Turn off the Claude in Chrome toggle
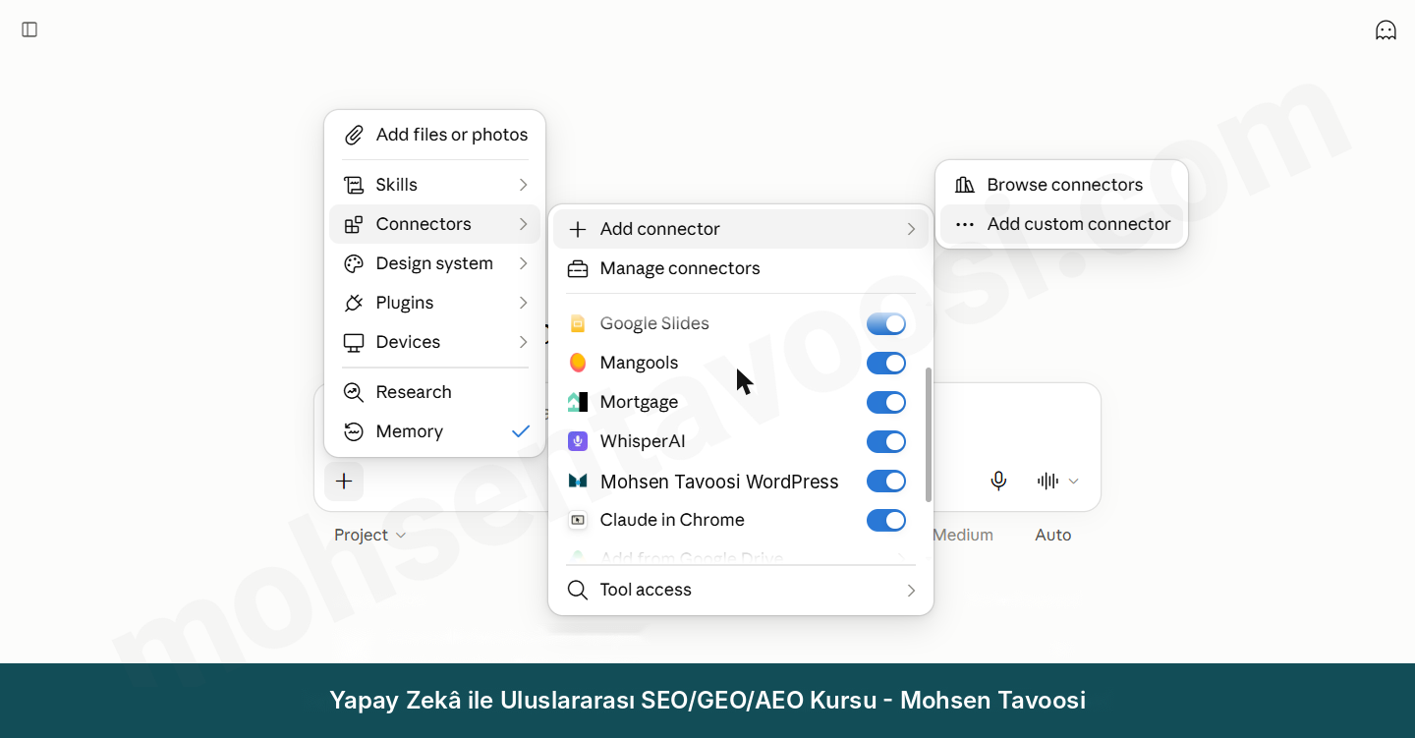This screenshot has width=1415, height=738. (886, 520)
